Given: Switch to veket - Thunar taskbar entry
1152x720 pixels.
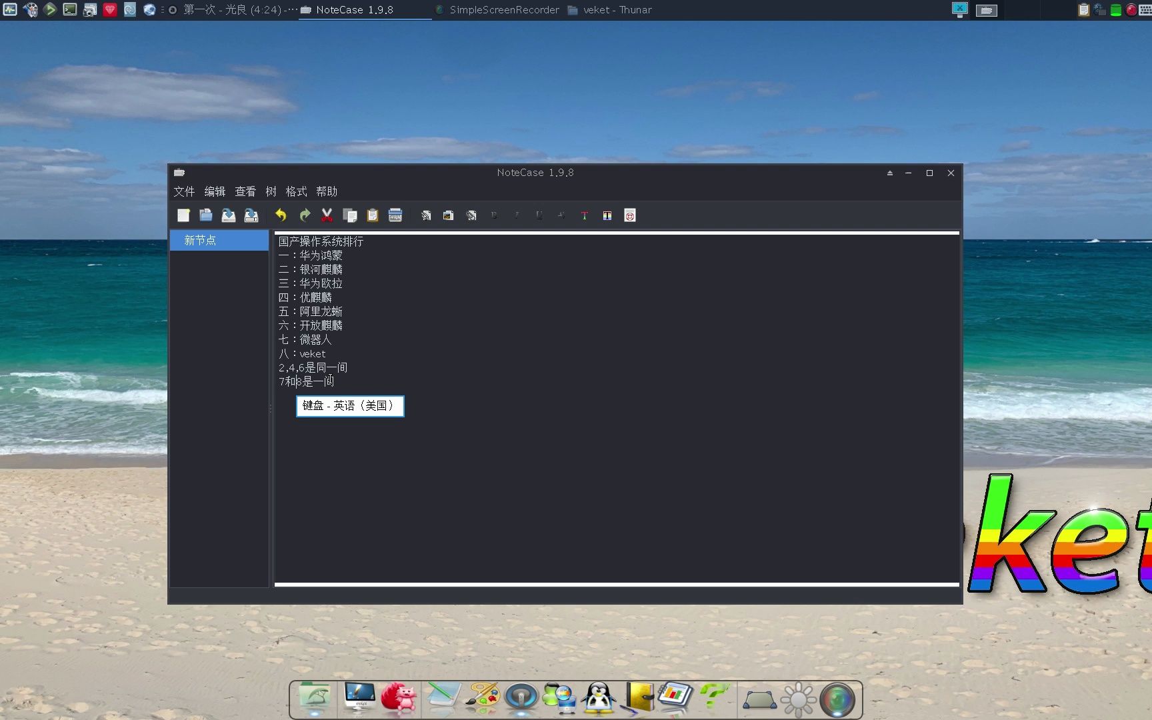Looking at the screenshot, I should [609, 10].
